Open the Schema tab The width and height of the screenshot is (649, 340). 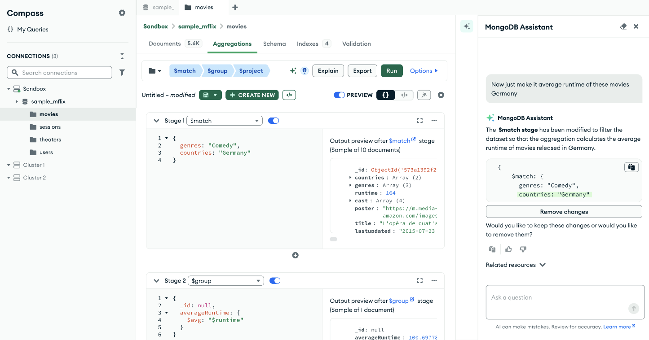(274, 44)
